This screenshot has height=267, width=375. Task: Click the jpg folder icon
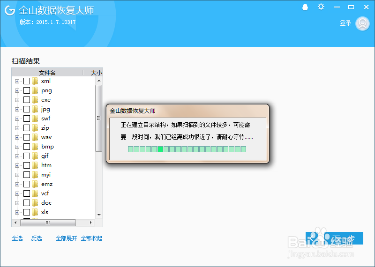35,109
